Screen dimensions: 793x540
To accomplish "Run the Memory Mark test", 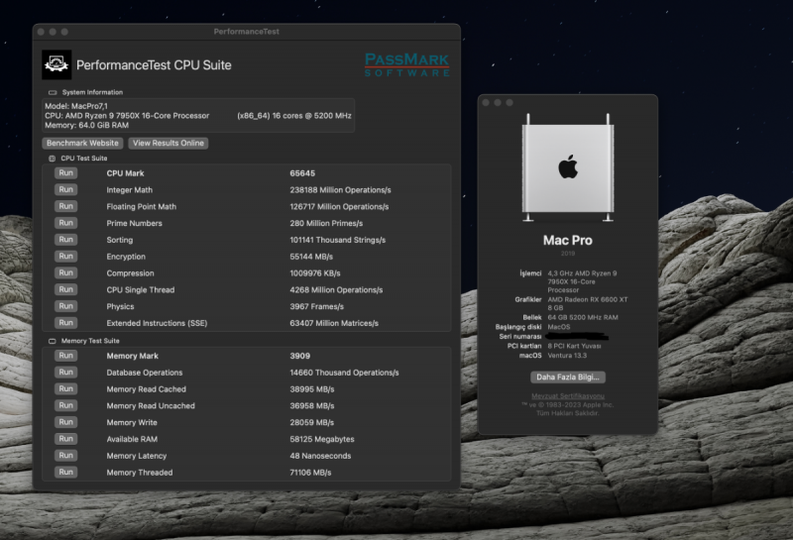I will (x=65, y=356).
